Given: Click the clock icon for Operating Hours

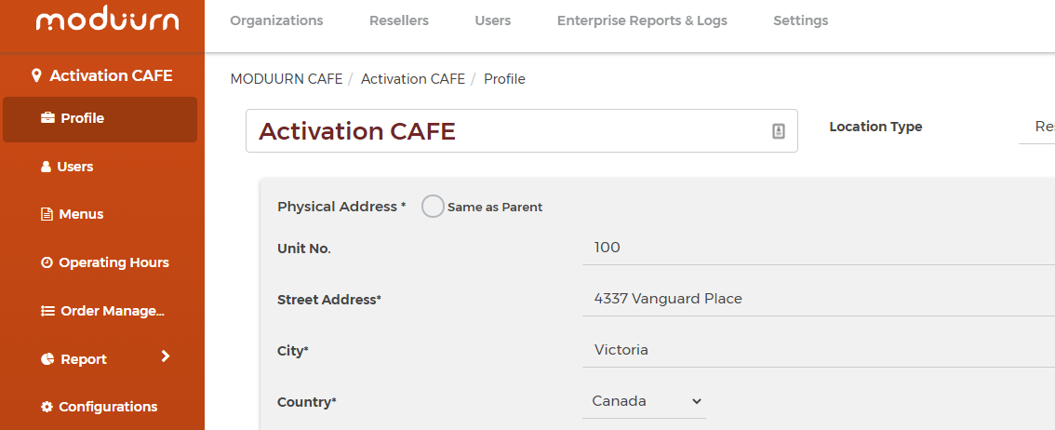Looking at the screenshot, I should click(x=47, y=262).
